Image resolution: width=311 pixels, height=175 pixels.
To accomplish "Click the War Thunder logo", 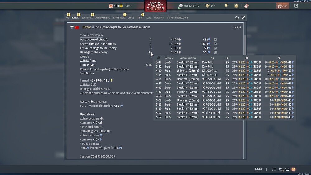I will 155,6.
